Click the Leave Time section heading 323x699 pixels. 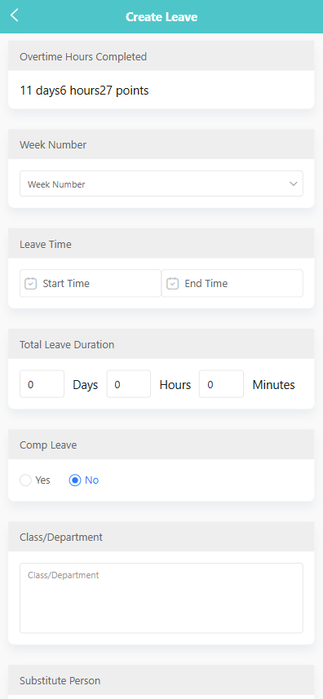pyautogui.click(x=46, y=245)
